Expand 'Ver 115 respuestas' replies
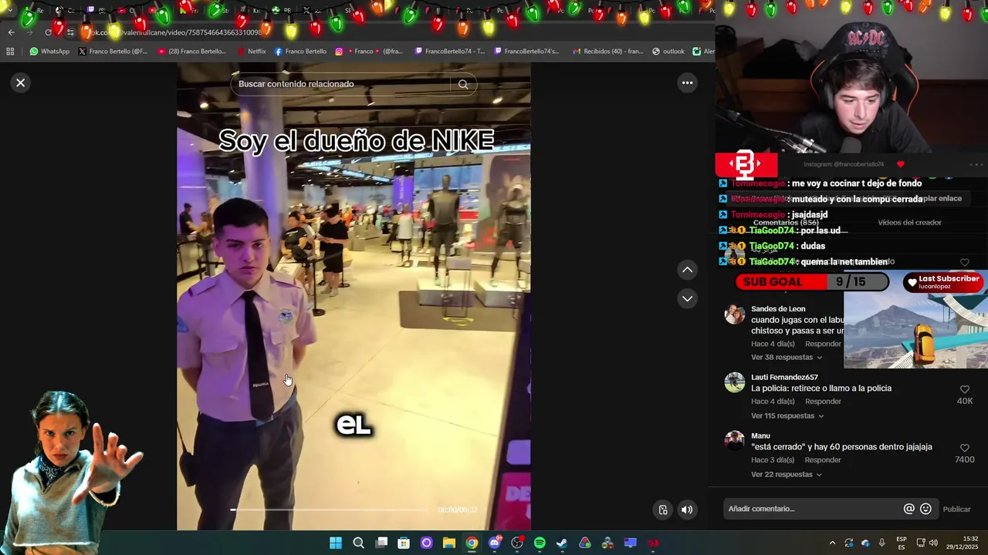Screen dimensions: 988x555 pyautogui.click(x=787, y=416)
